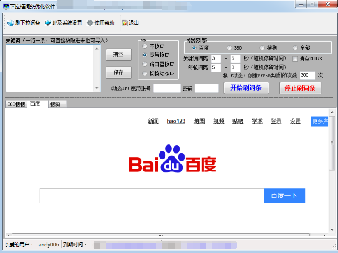The image size is (338, 253).
Task: Switch to 百度 tab
Action: point(37,104)
